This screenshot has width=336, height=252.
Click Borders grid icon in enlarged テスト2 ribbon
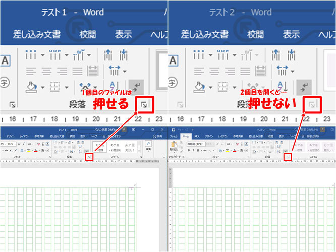tap(222, 87)
